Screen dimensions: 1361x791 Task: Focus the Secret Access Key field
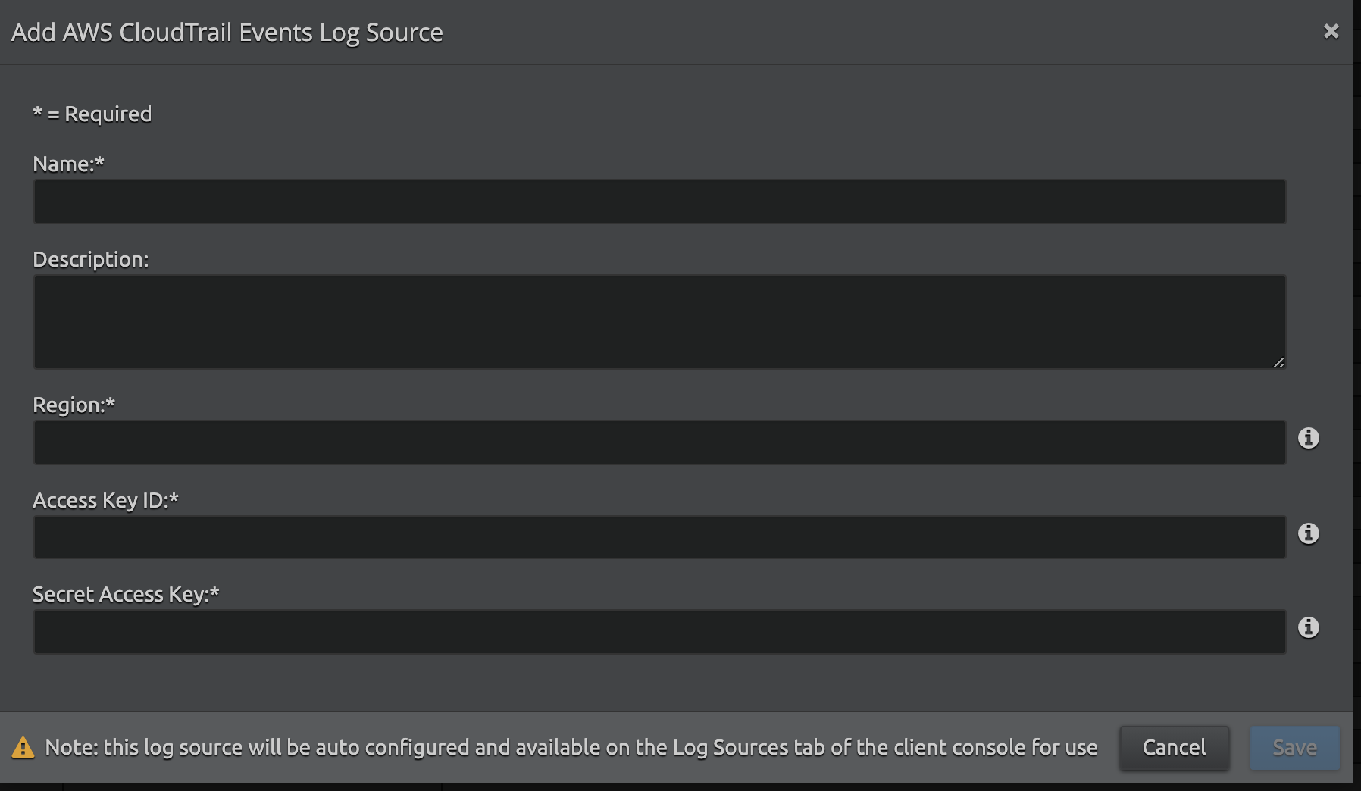pos(659,632)
